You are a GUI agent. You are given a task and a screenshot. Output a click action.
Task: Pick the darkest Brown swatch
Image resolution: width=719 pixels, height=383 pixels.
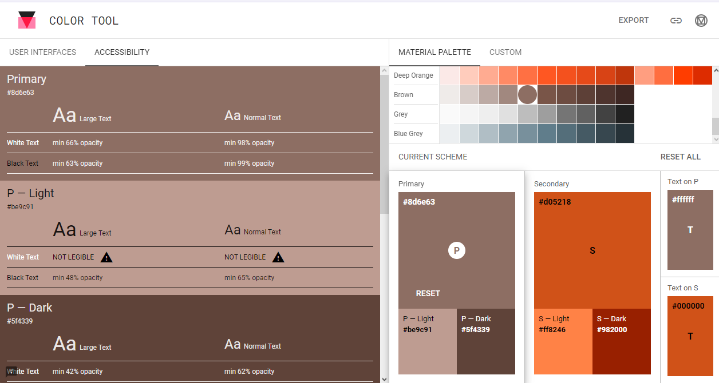tap(625, 95)
